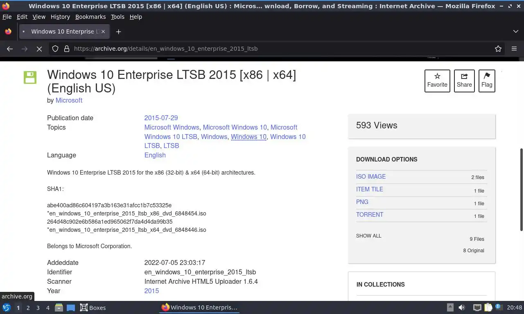Open the tracking protection shield icon
This screenshot has height=314, width=524.
click(55, 49)
